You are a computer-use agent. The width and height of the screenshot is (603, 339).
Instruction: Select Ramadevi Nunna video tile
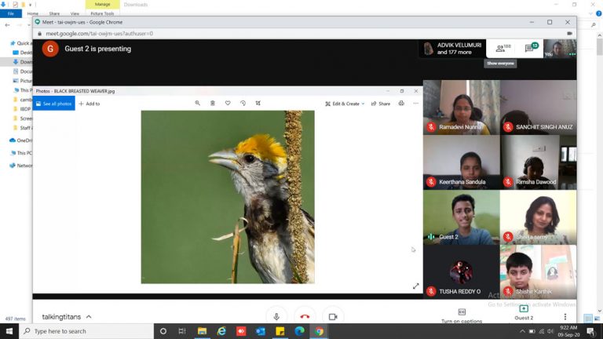point(462,108)
